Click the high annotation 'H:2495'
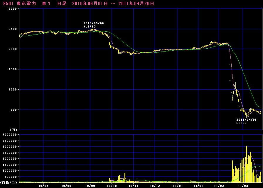The image size is (263, 188). 90,27
